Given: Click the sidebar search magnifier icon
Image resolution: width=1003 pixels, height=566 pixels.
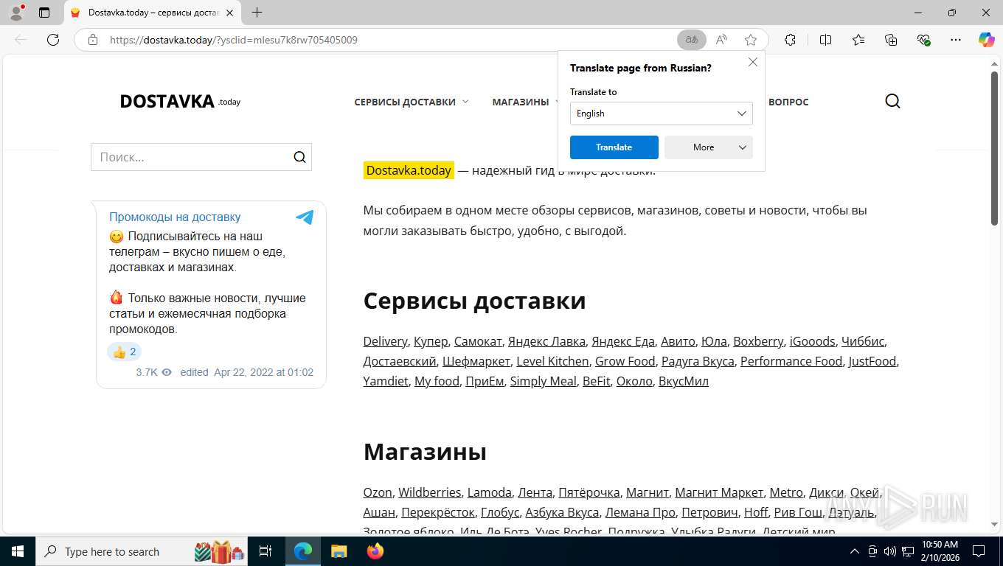Looking at the screenshot, I should (299, 157).
